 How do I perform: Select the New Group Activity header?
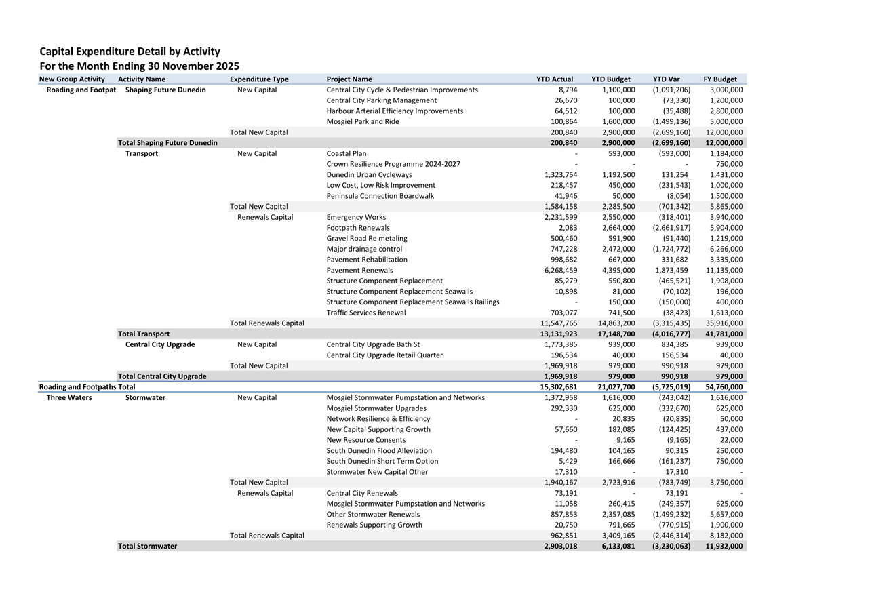click(72, 79)
